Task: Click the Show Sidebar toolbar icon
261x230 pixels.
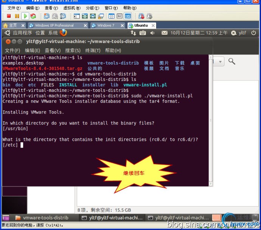Action: pos(77,16)
